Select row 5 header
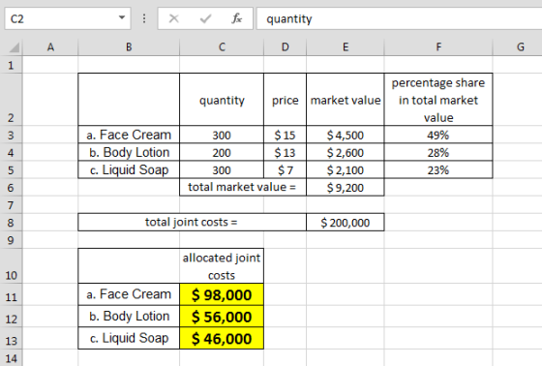Screen dimensions: 542x366 click(11, 169)
